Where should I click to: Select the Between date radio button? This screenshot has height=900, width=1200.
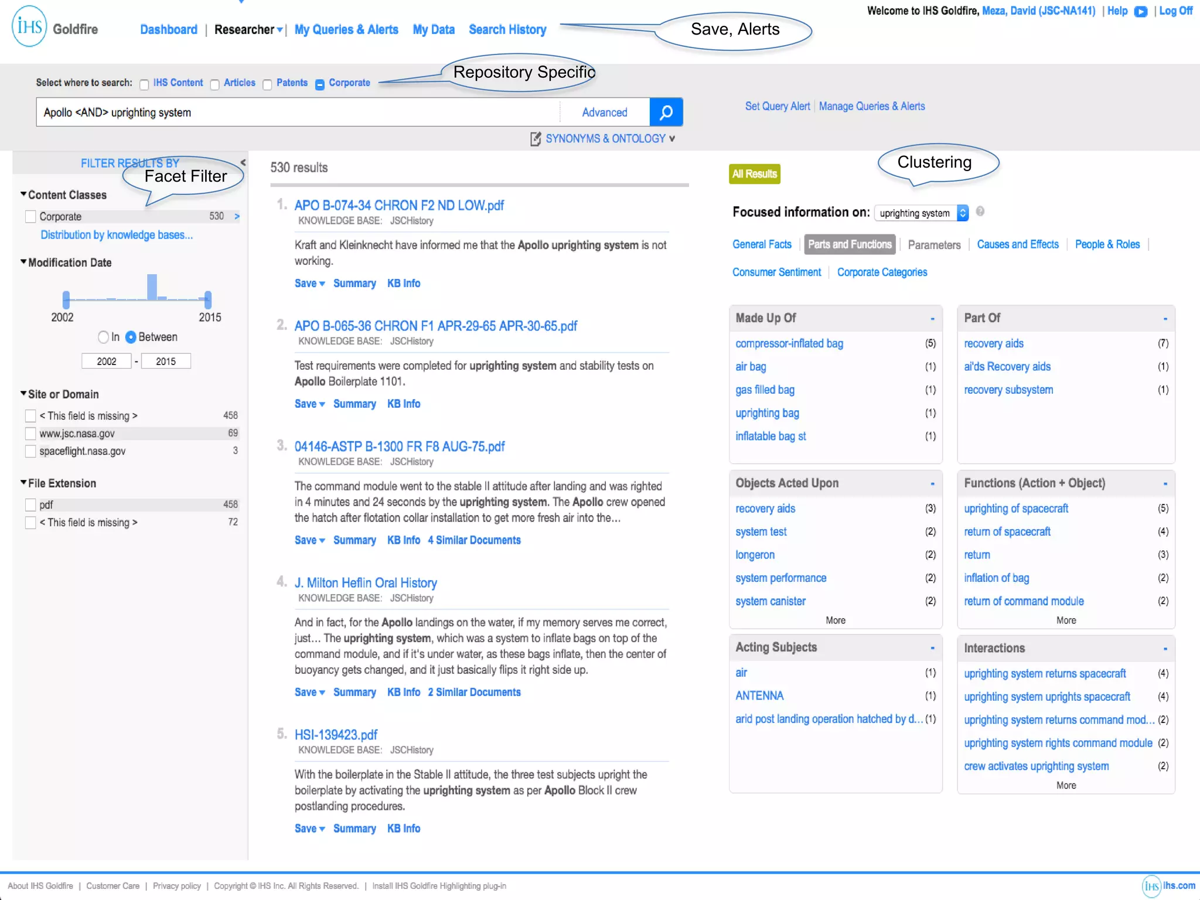(x=131, y=337)
